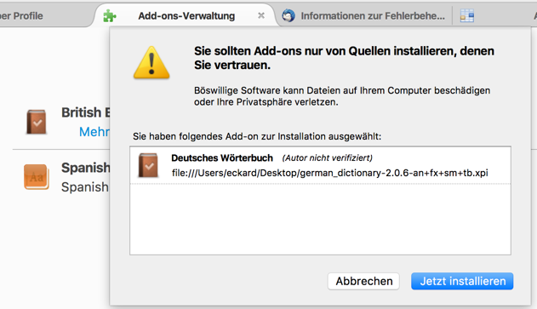Switch to the Profile tab
537x309 pixels.
[21, 16]
